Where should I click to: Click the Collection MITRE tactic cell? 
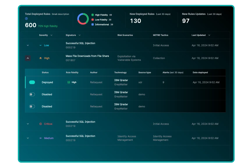pos(159,58)
